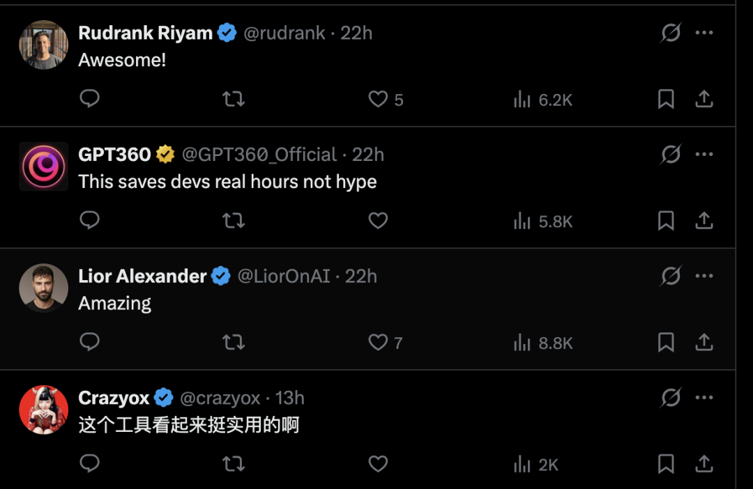Open more options on Crazyox's reply
The height and width of the screenshot is (489, 753).
pyautogui.click(x=704, y=397)
